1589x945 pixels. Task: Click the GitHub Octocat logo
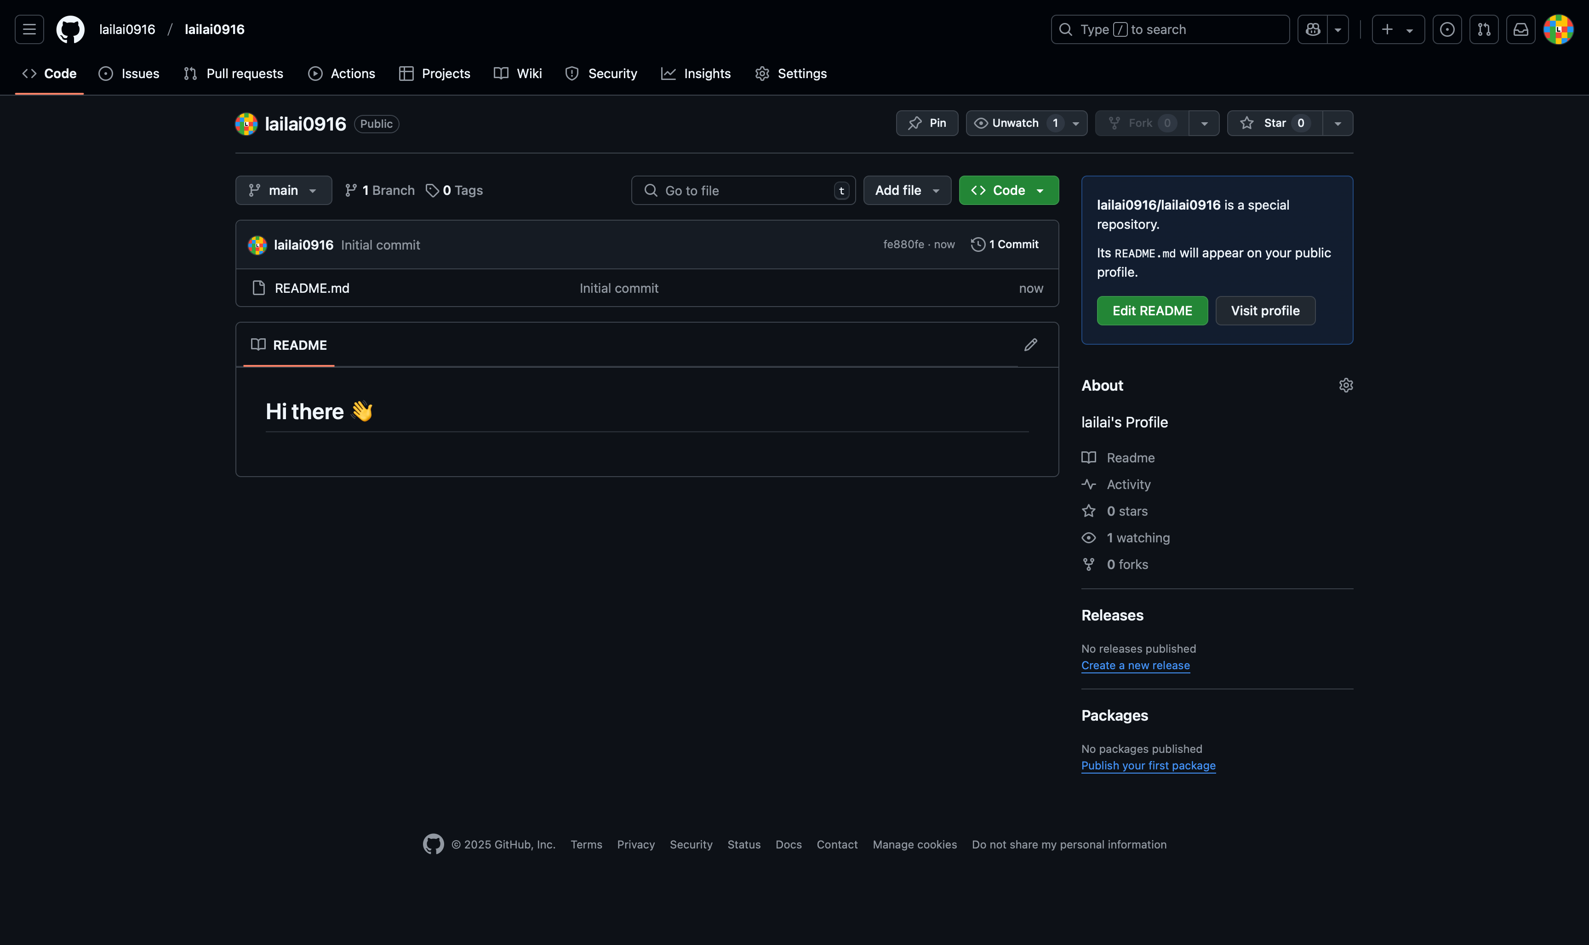click(x=70, y=29)
